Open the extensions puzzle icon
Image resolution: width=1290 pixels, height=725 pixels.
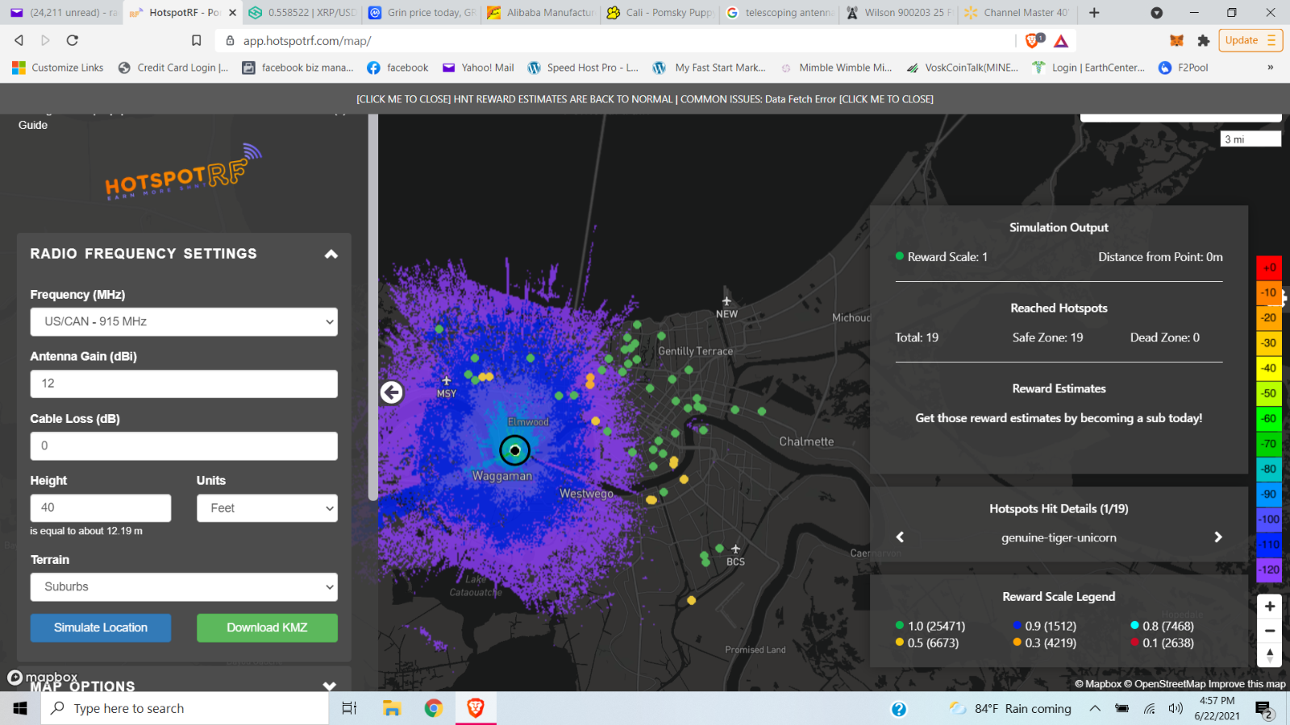click(x=1204, y=40)
